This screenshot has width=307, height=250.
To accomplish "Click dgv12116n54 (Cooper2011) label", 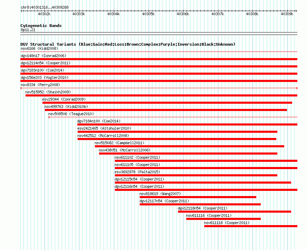I will pyautogui.click(x=139, y=186).
